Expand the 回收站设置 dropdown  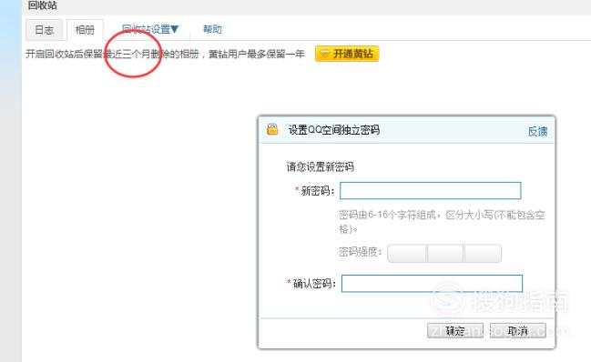pyautogui.click(x=150, y=29)
